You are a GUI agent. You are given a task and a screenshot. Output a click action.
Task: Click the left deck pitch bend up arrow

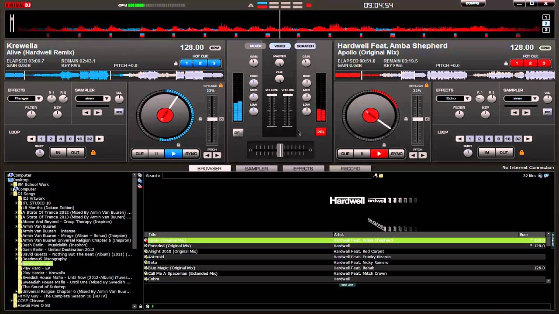(217, 155)
